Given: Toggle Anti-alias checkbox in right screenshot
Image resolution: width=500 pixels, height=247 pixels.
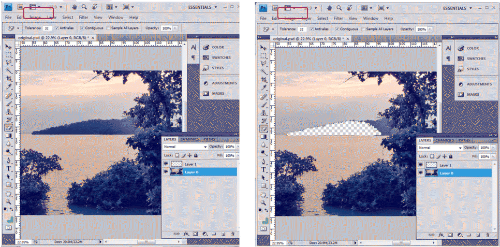Looking at the screenshot, I should point(312,29).
